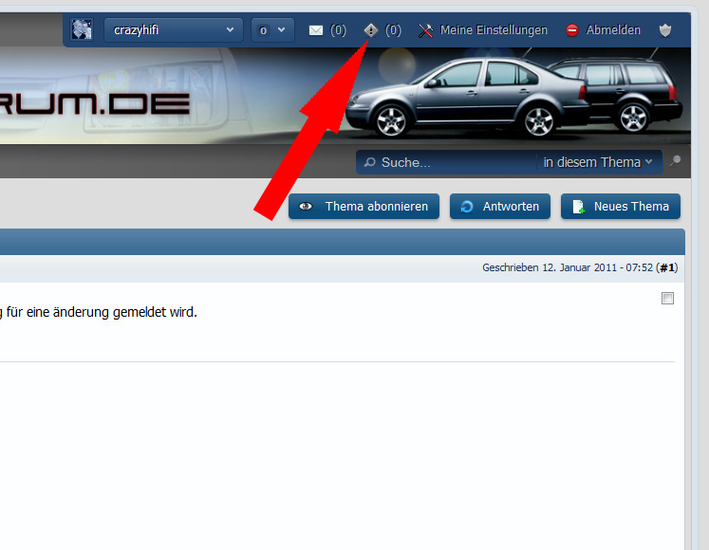Click the magnifier icon inside the search field
709x550 pixels.
(370, 162)
